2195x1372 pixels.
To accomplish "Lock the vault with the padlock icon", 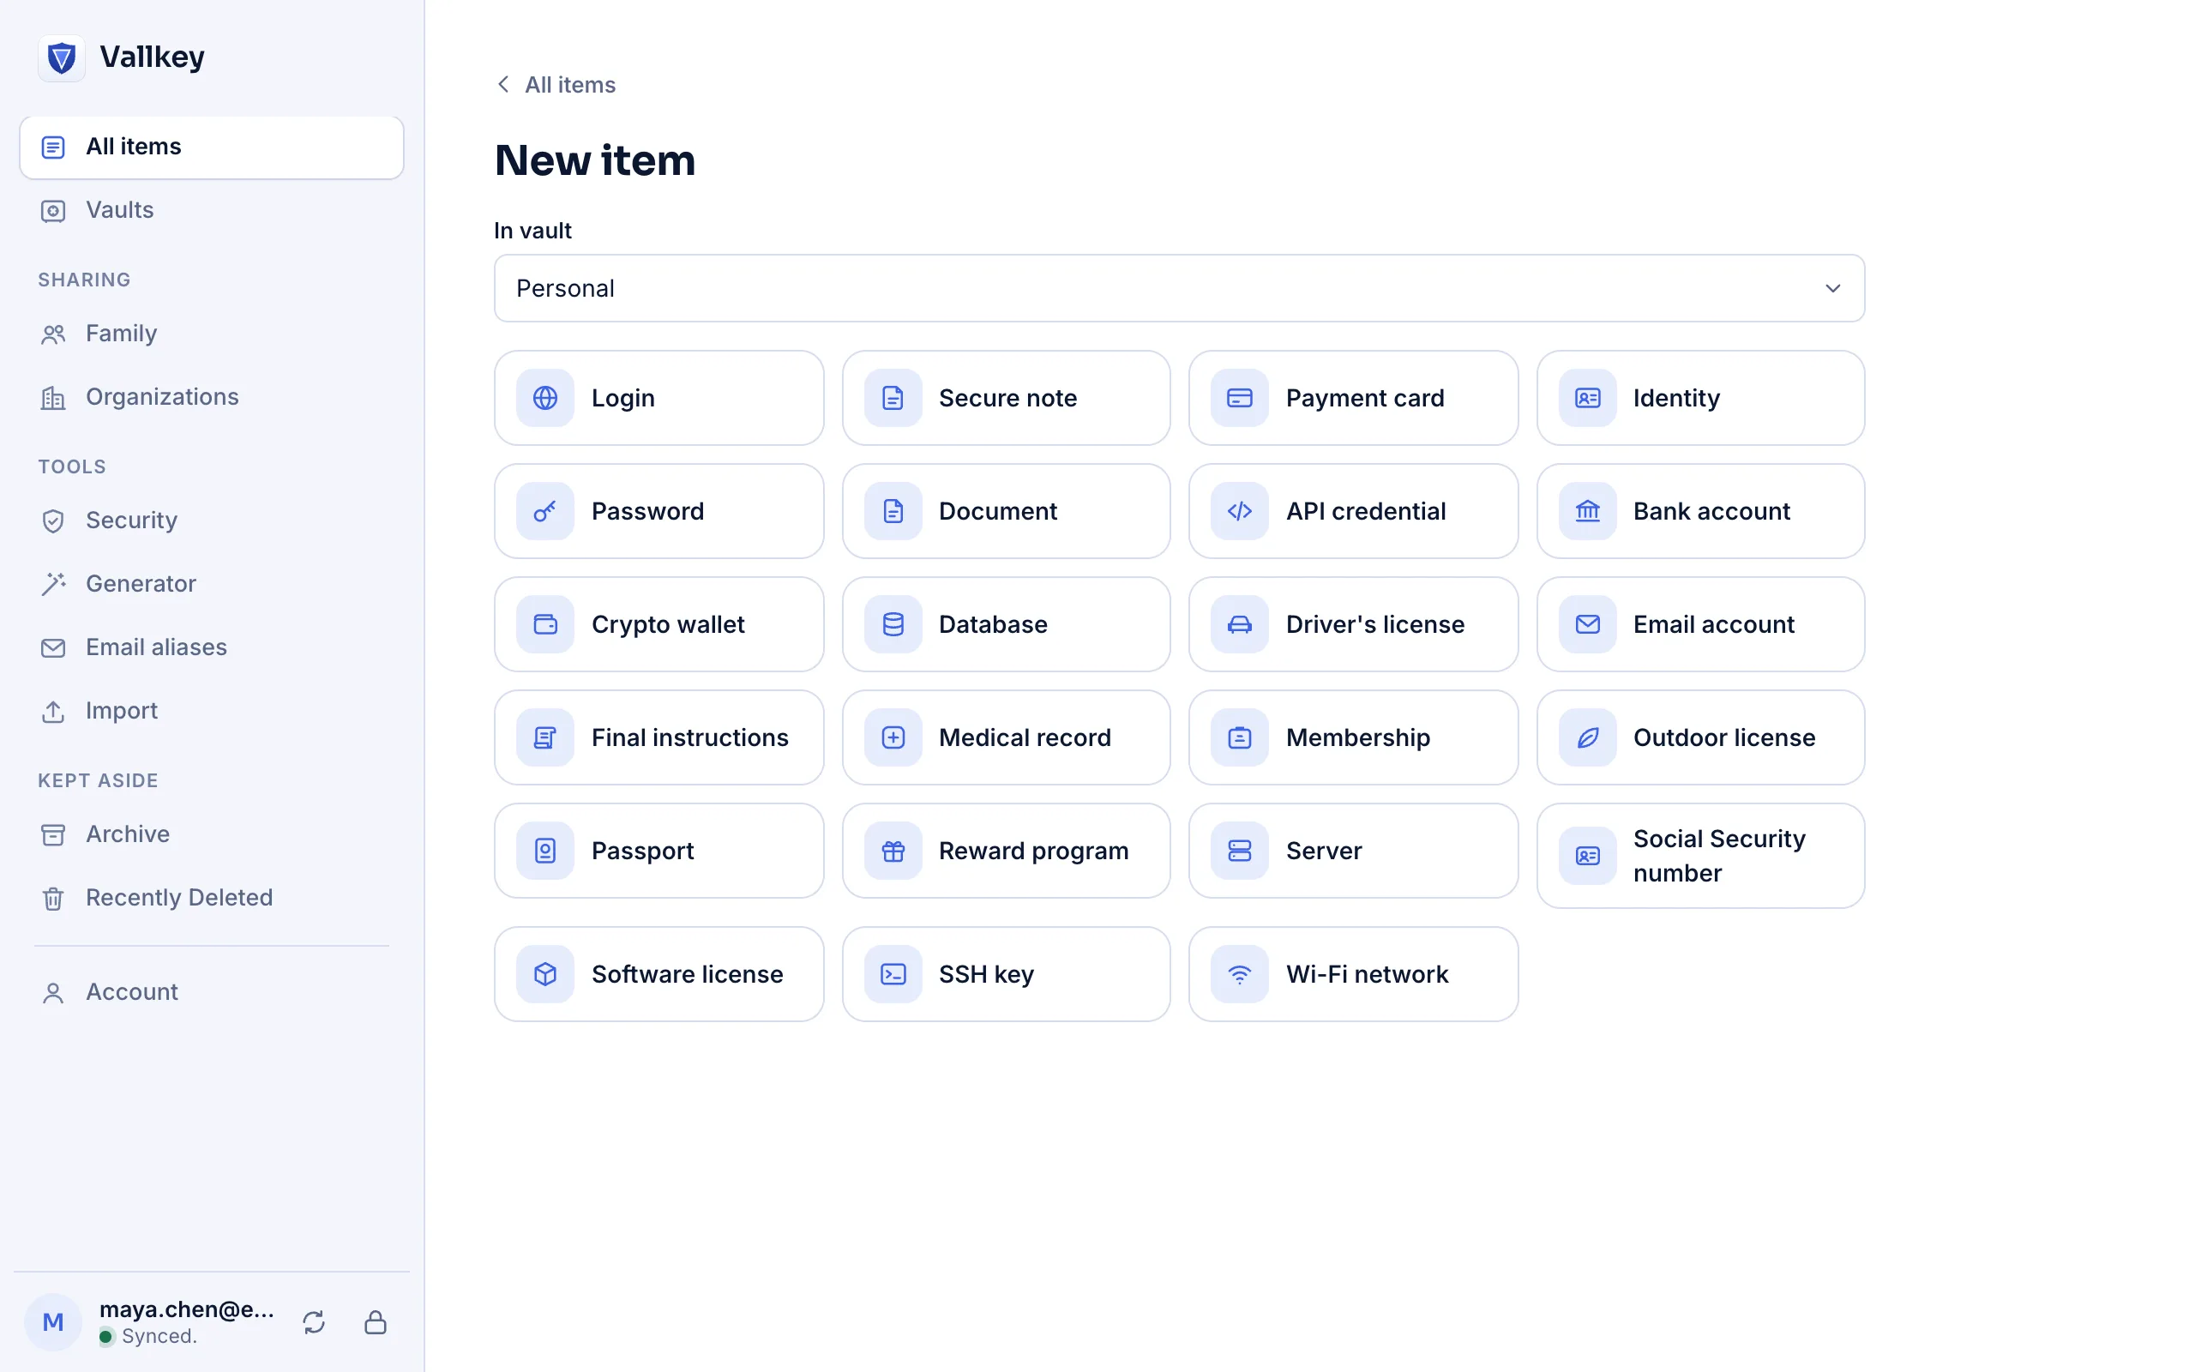I will [x=376, y=1322].
